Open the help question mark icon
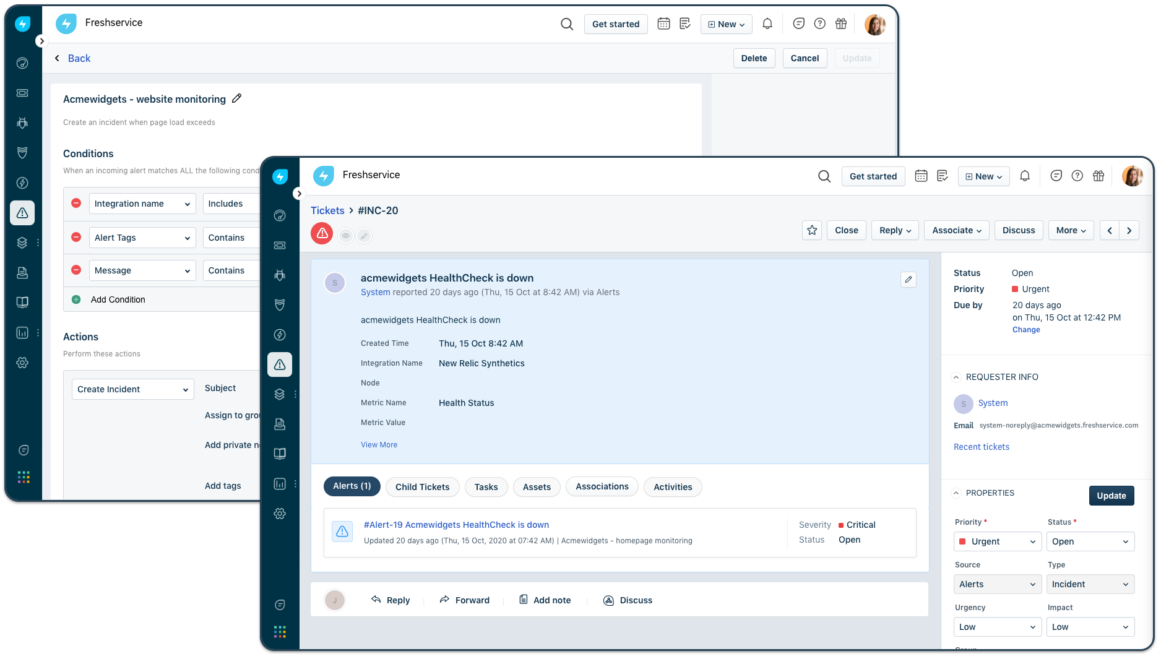This screenshot has width=1161, height=659. click(x=1077, y=176)
